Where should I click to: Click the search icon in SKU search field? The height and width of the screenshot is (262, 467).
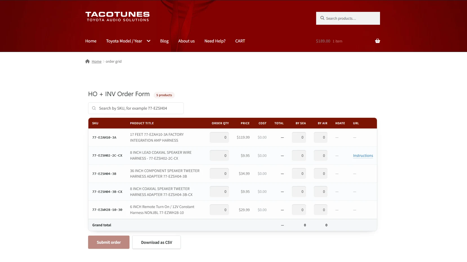pos(94,108)
